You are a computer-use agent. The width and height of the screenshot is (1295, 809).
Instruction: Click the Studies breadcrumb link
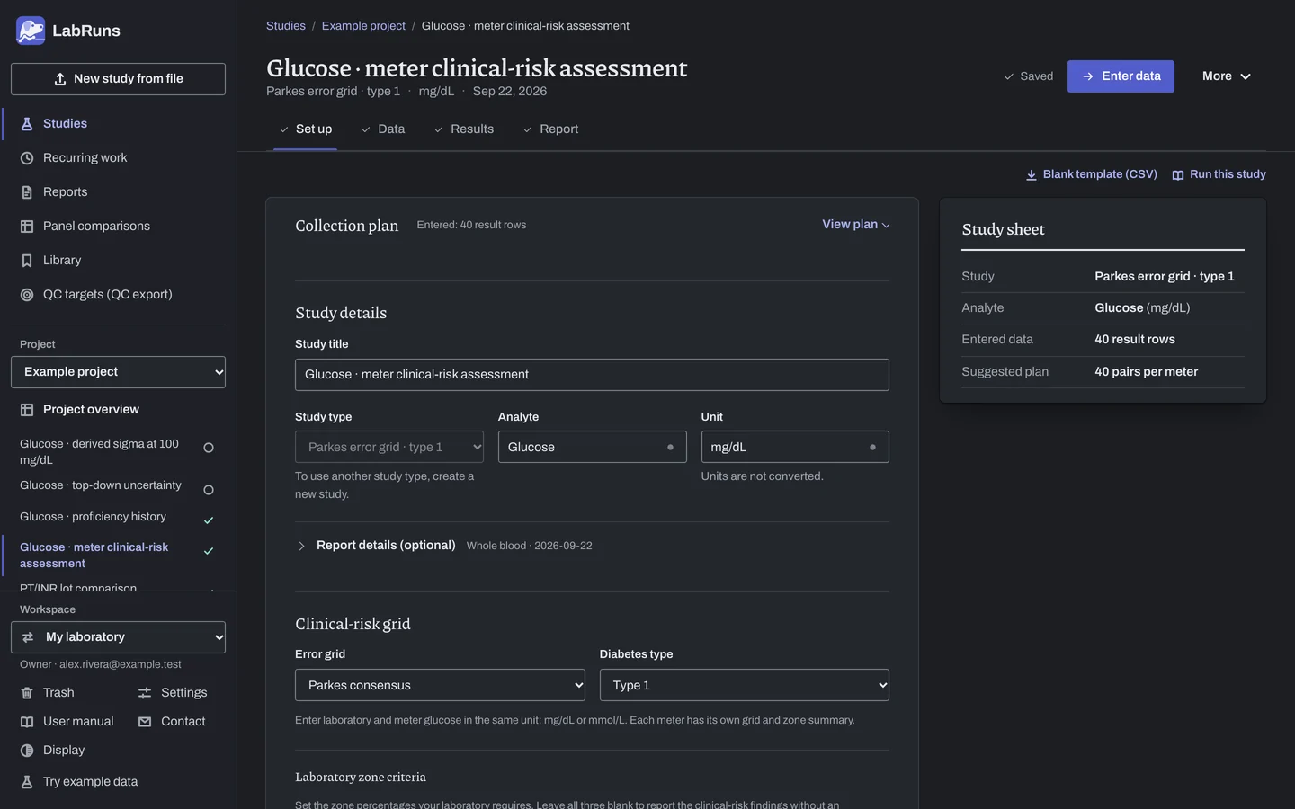tap(286, 26)
